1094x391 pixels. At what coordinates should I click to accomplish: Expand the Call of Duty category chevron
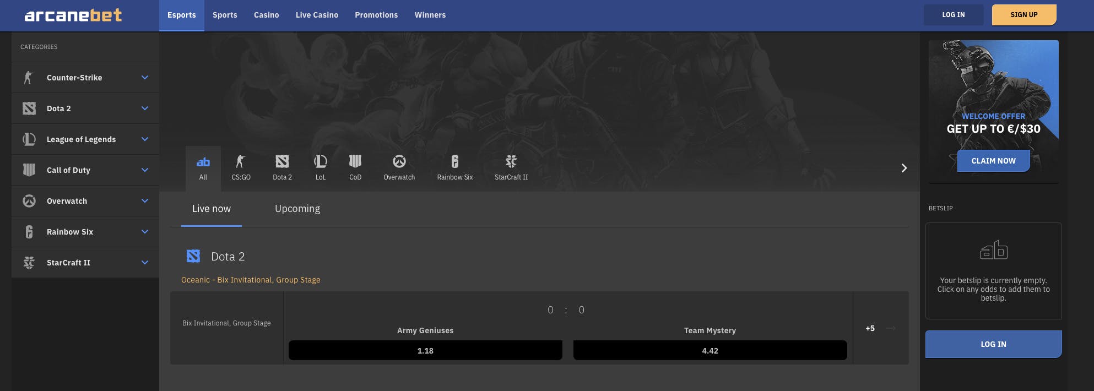point(145,170)
